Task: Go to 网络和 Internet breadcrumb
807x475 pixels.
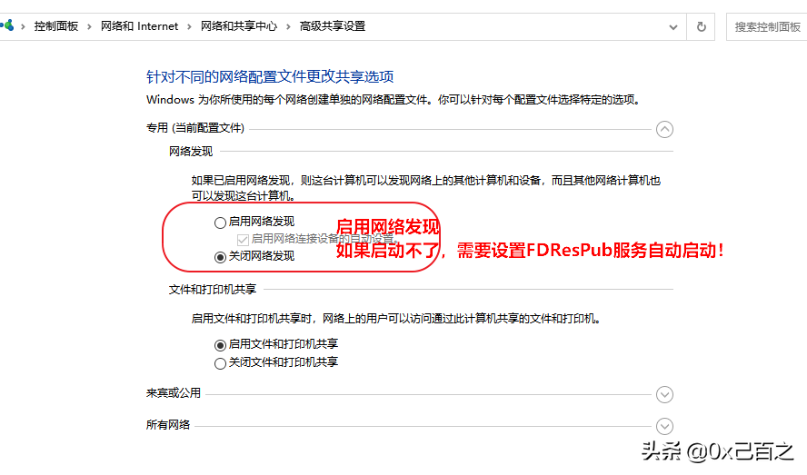Action: pos(139,26)
